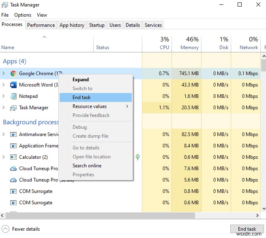This screenshot has height=238, width=266.
Task: Expand the Task Manager process group
Action: 3,108
